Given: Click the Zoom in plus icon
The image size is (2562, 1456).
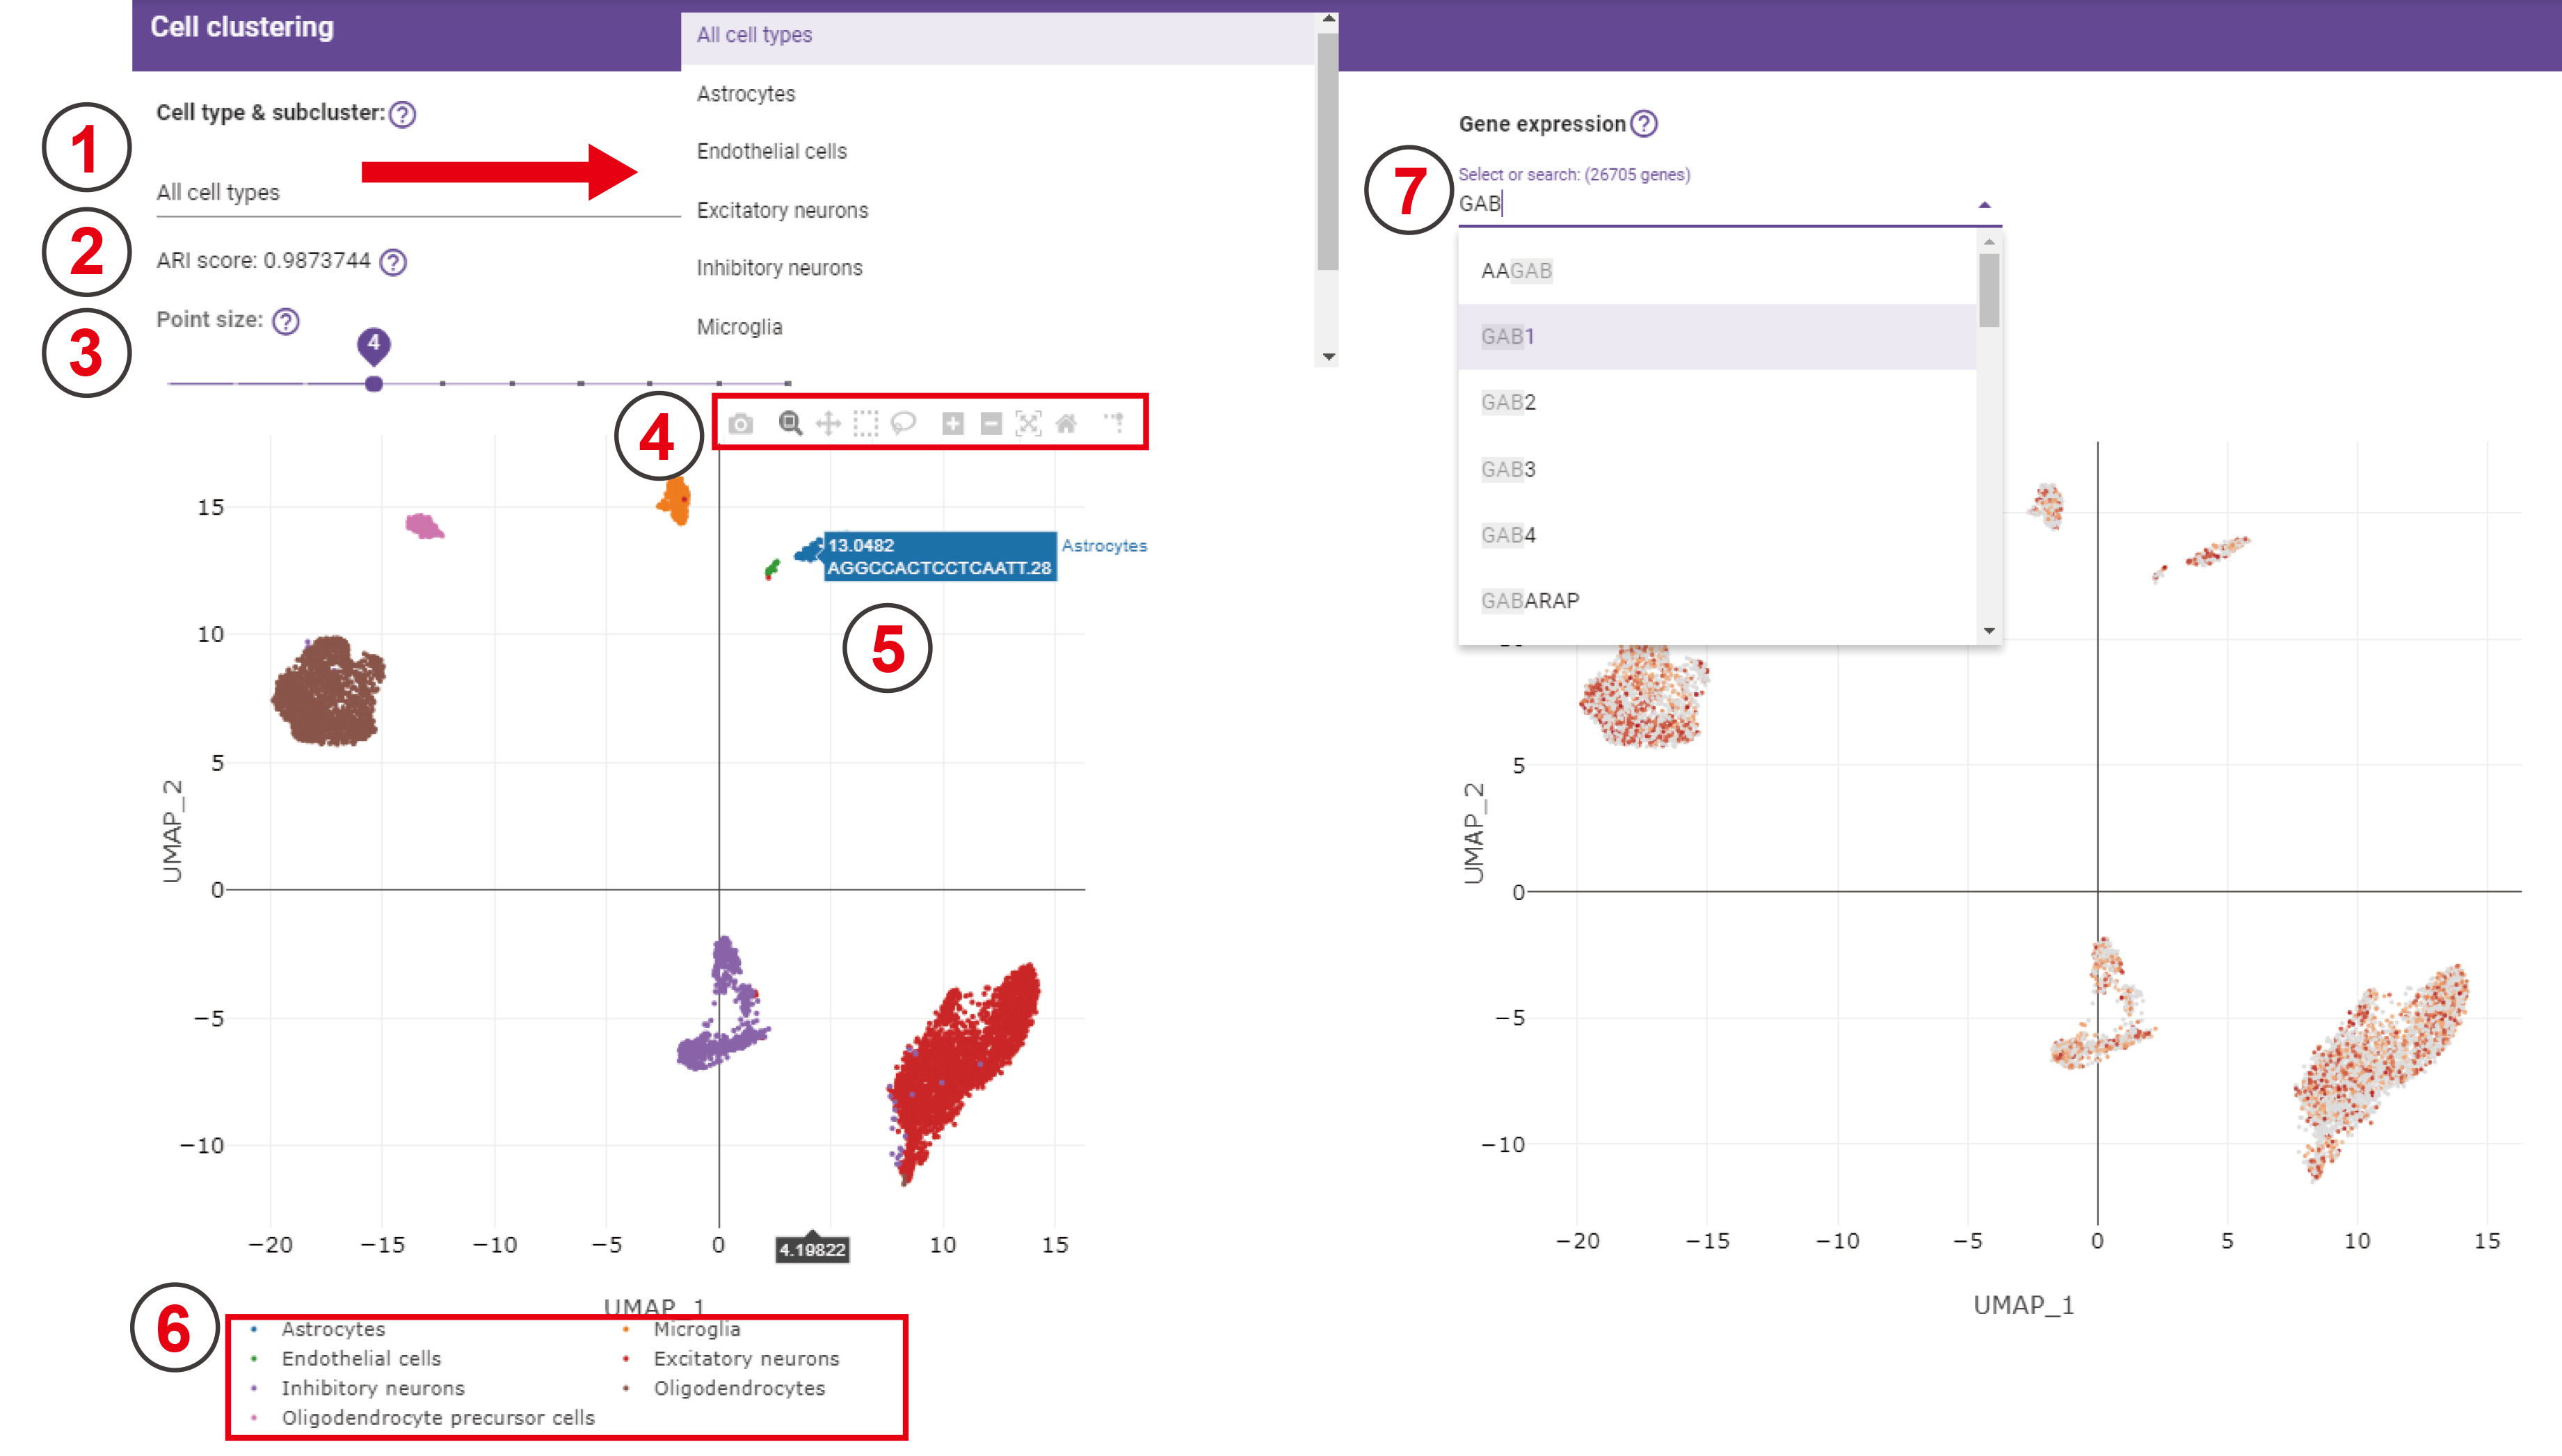Looking at the screenshot, I should click(953, 424).
